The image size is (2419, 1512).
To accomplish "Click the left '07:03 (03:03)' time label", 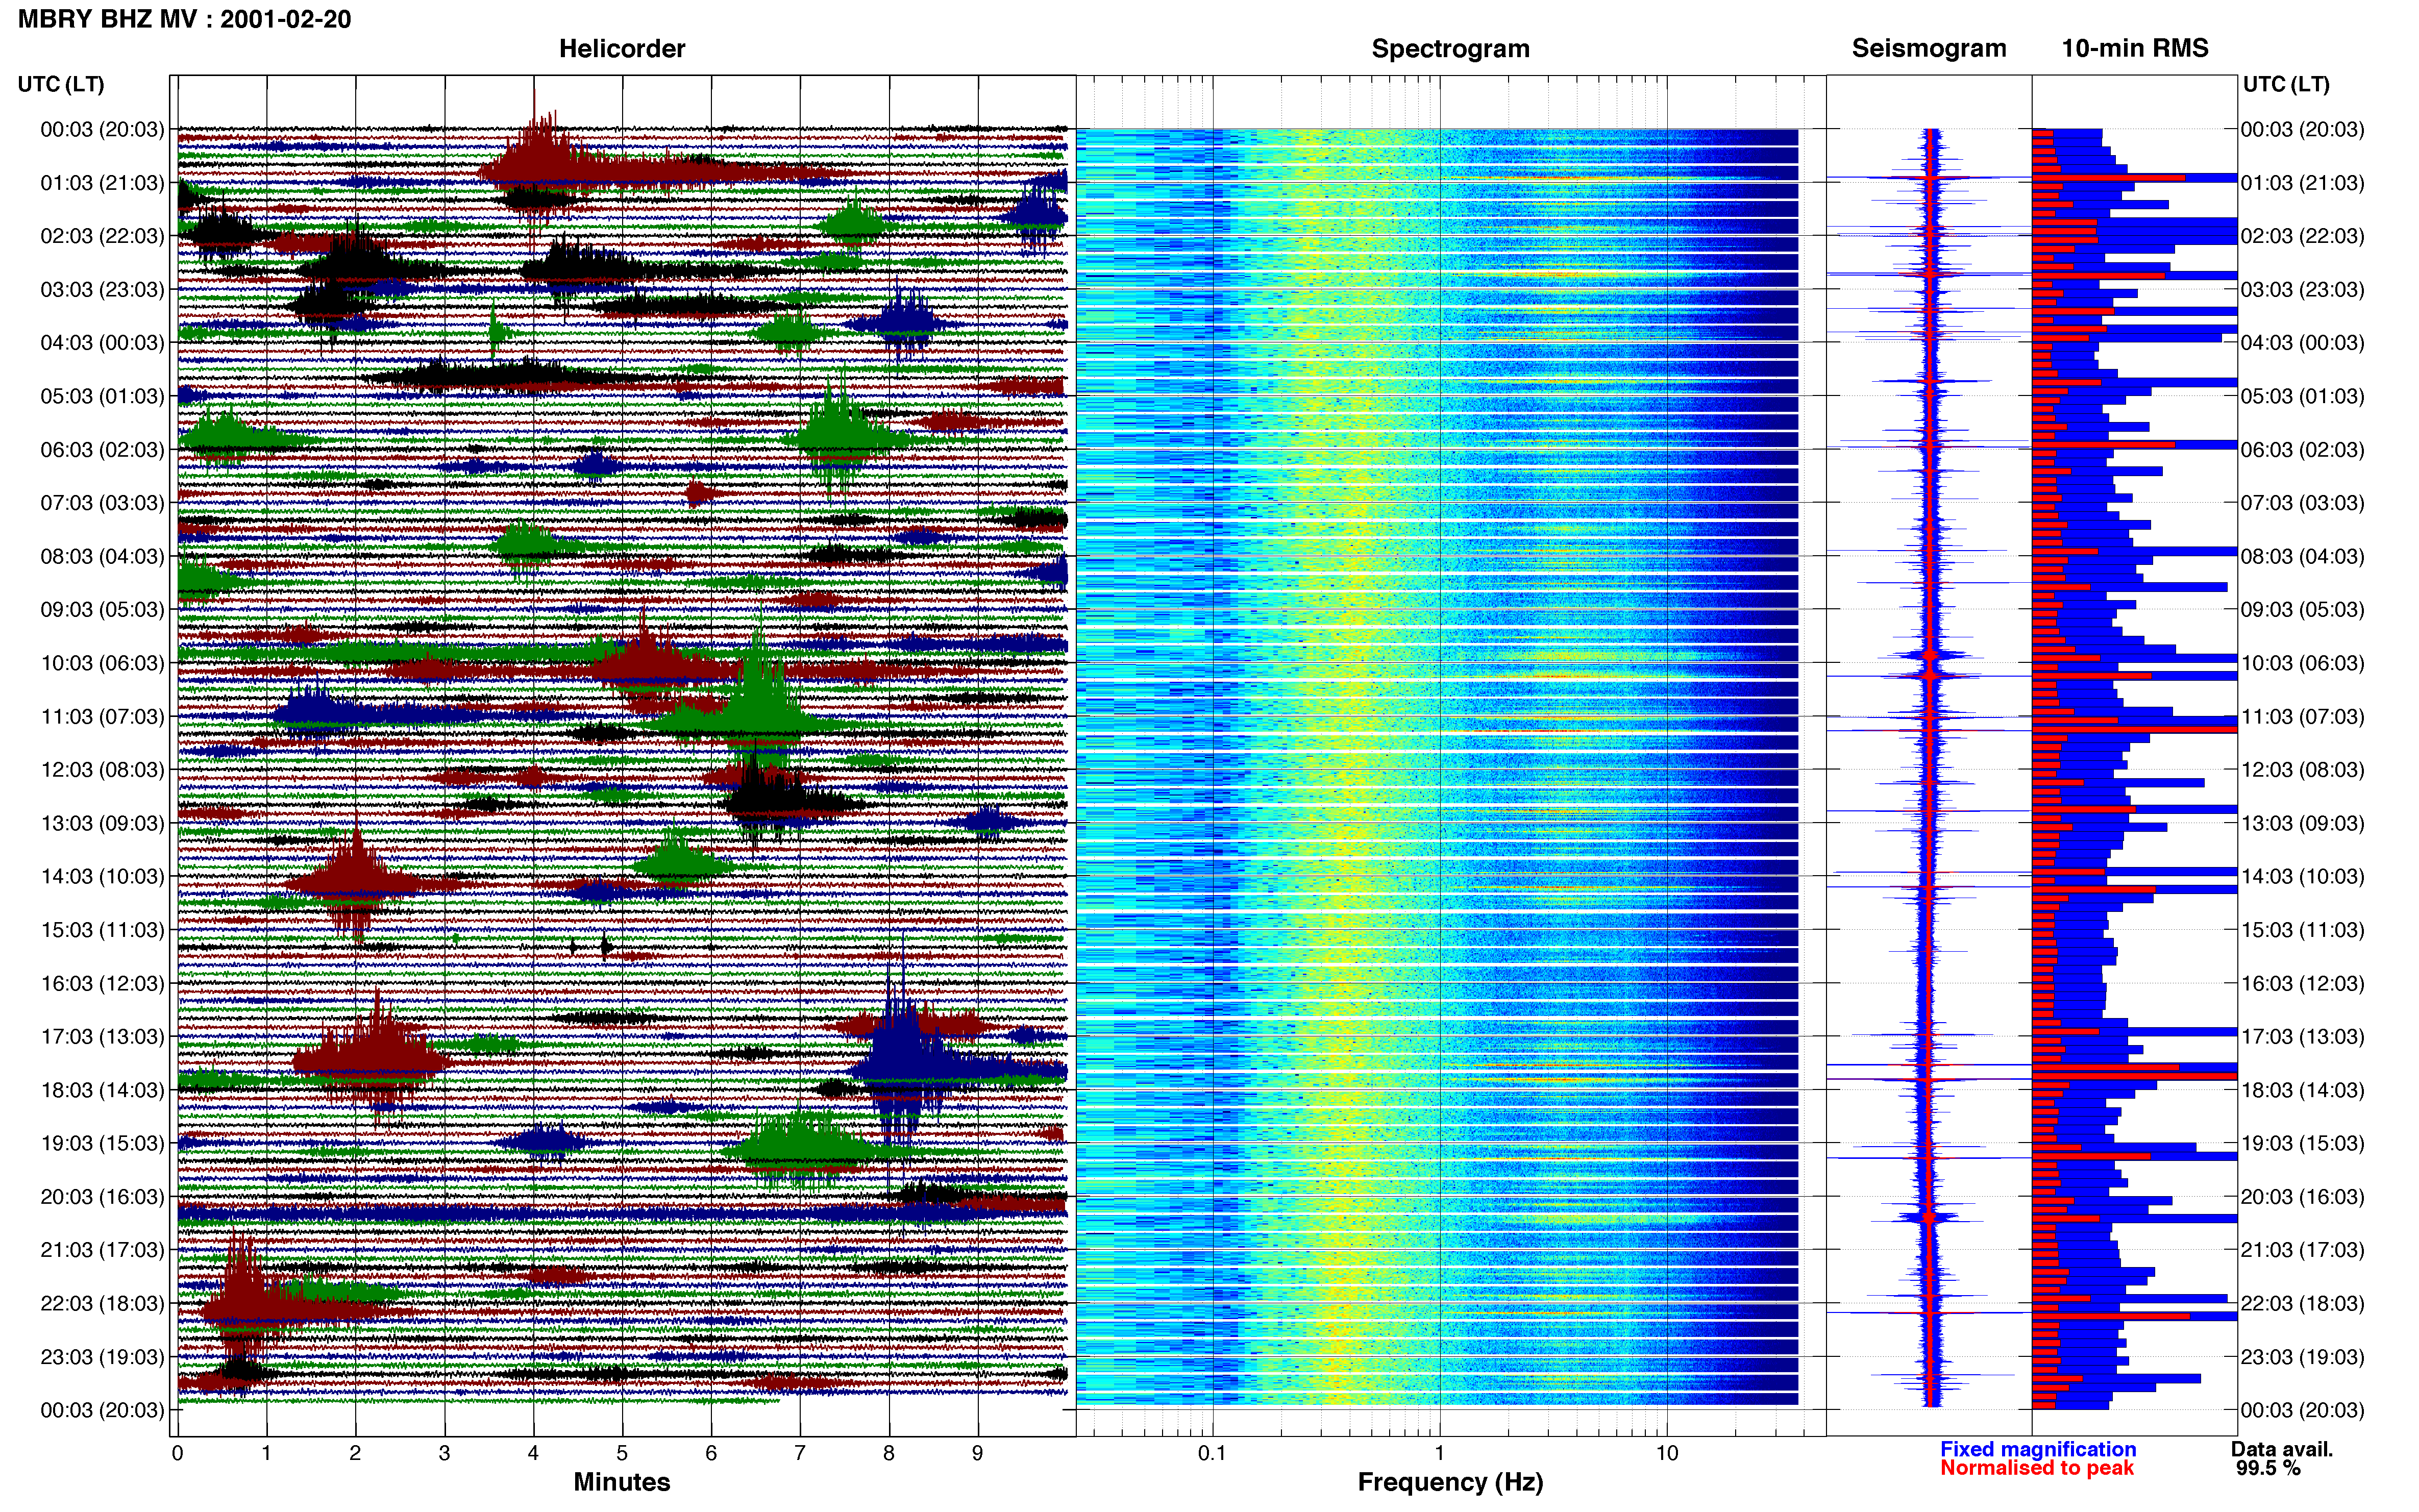I will pyautogui.click(x=102, y=503).
